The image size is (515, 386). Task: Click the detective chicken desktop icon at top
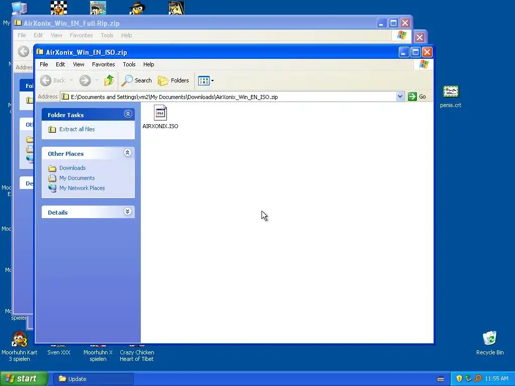tap(137, 8)
